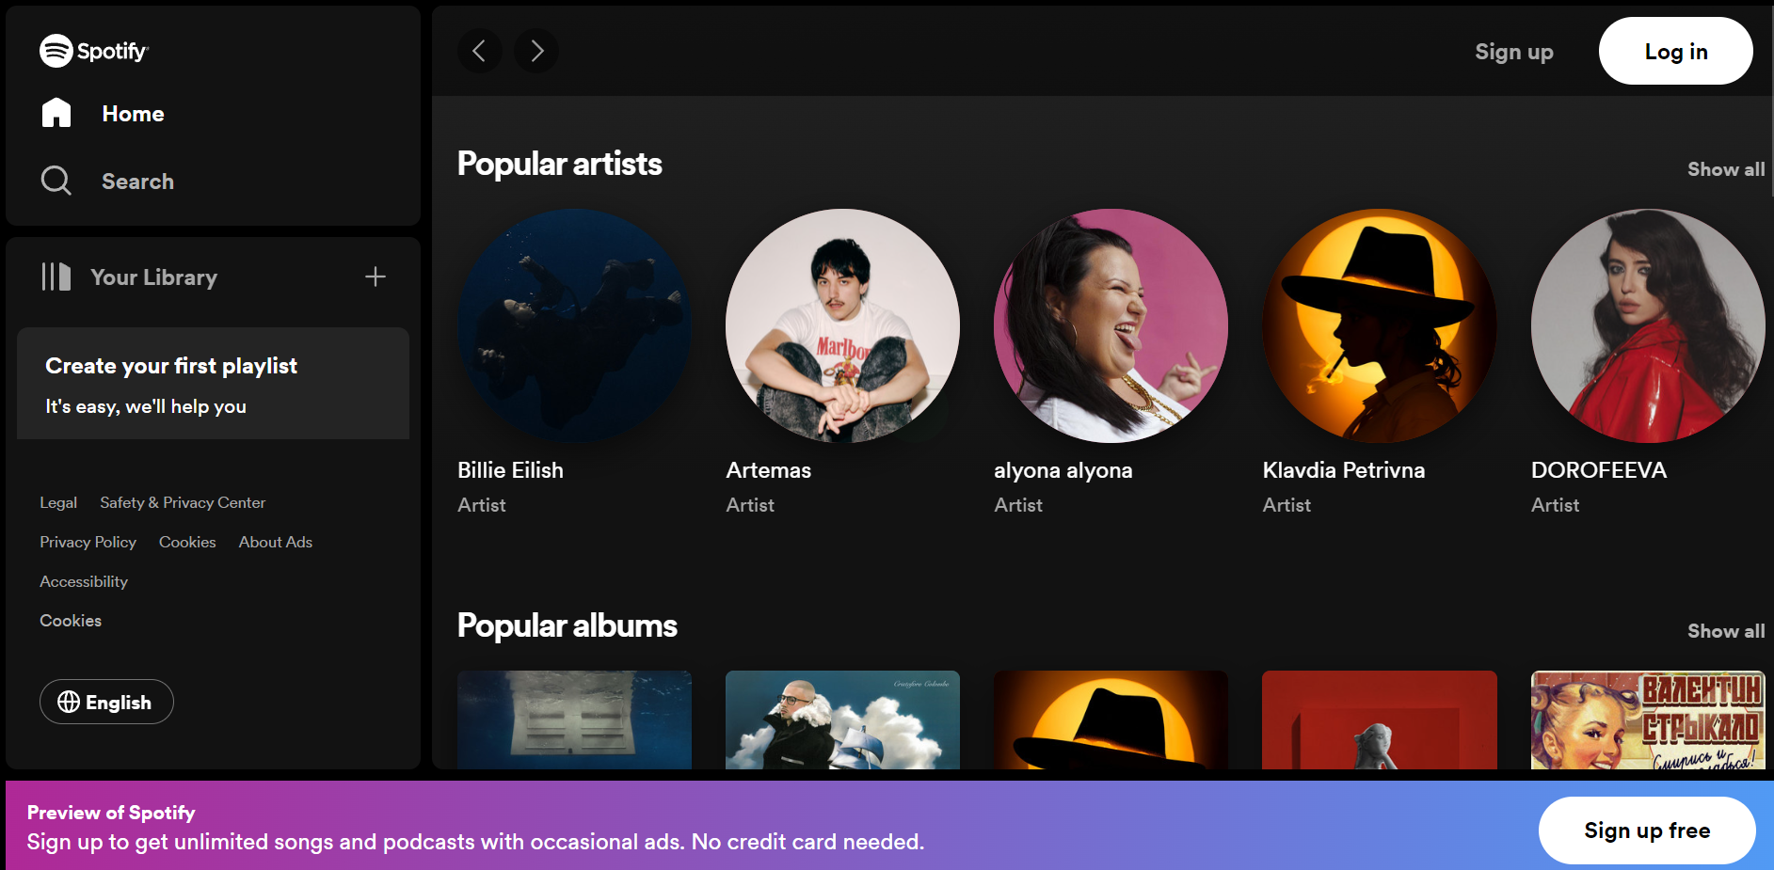
Task: Open the clouds and ship album cover
Action: pos(842,720)
